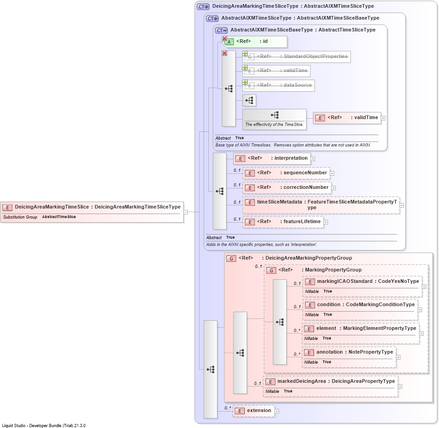Click the E icon of timeSliceMetadata
This screenshot has width=439, height=428.
(x=250, y=203)
